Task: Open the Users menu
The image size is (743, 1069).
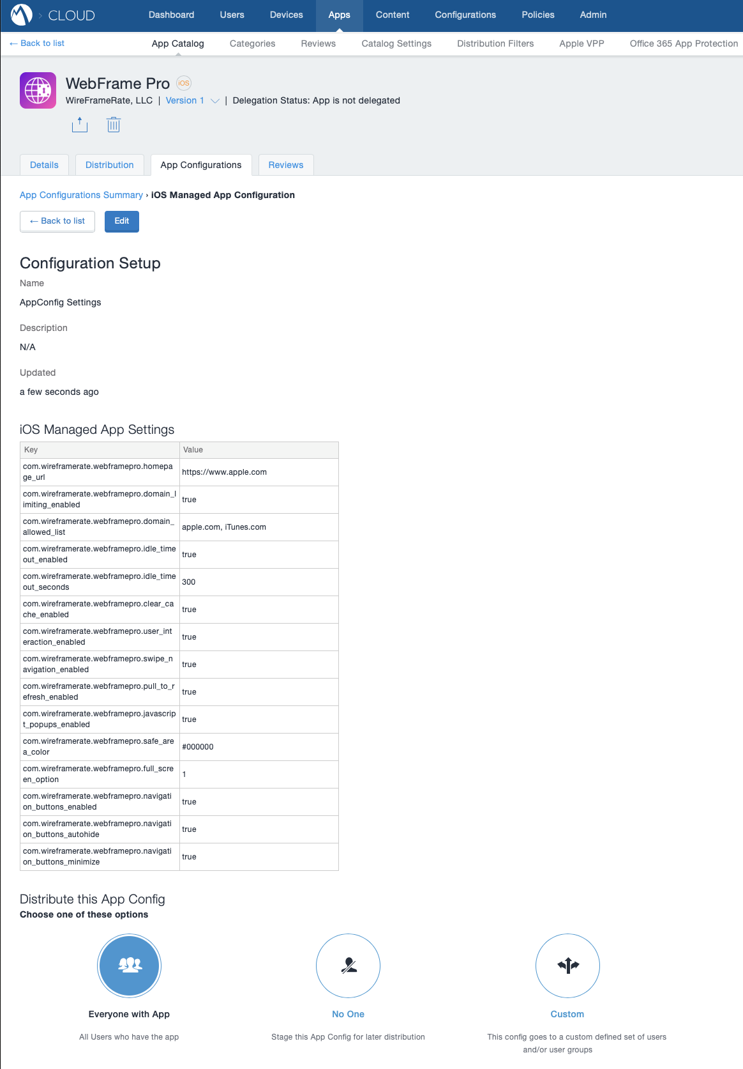Action: (232, 15)
